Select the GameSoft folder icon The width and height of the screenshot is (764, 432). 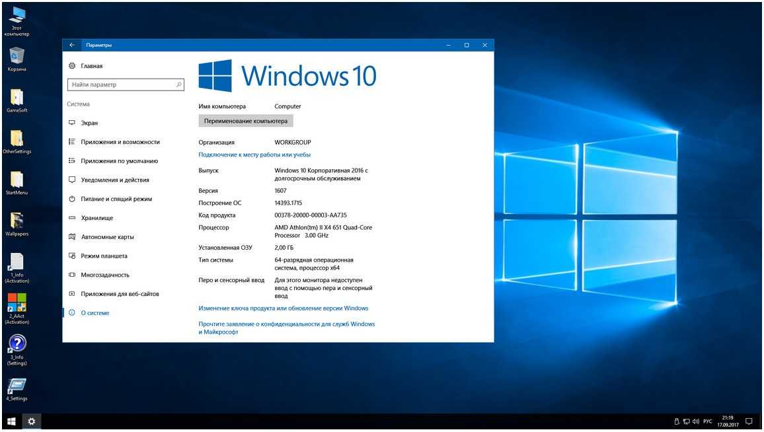(x=17, y=100)
